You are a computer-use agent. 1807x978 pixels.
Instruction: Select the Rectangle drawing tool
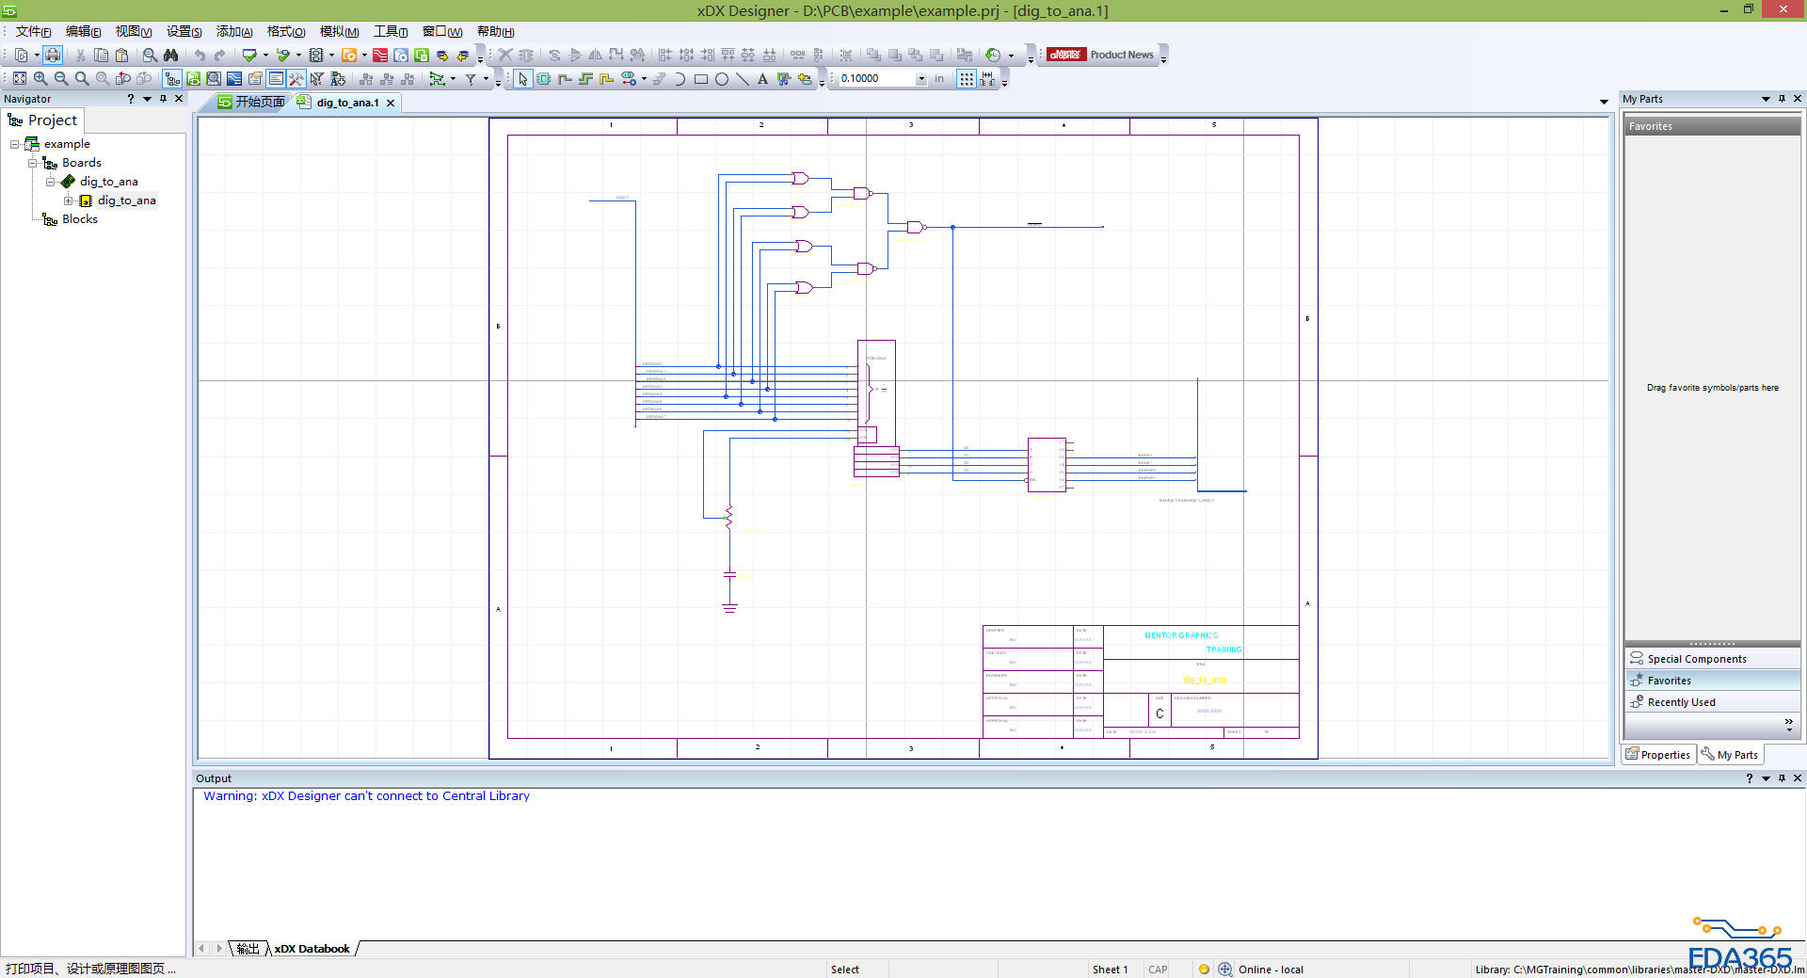[701, 79]
